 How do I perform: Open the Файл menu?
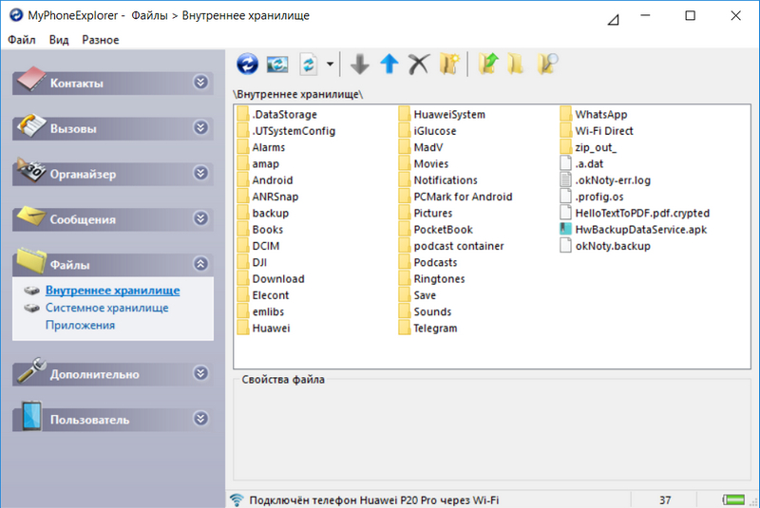pyautogui.click(x=22, y=40)
